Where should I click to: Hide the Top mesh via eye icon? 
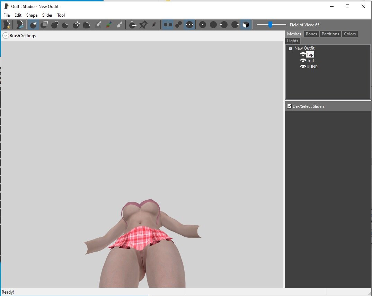(303, 54)
